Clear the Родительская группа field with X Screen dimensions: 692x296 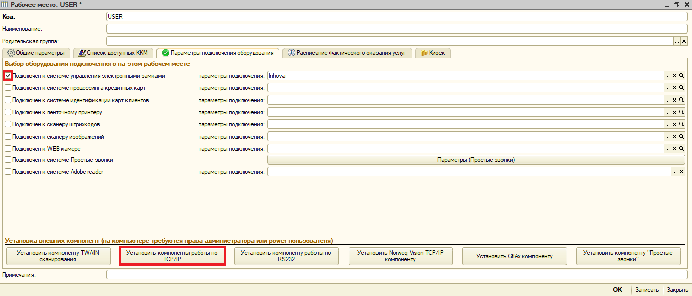(684, 41)
